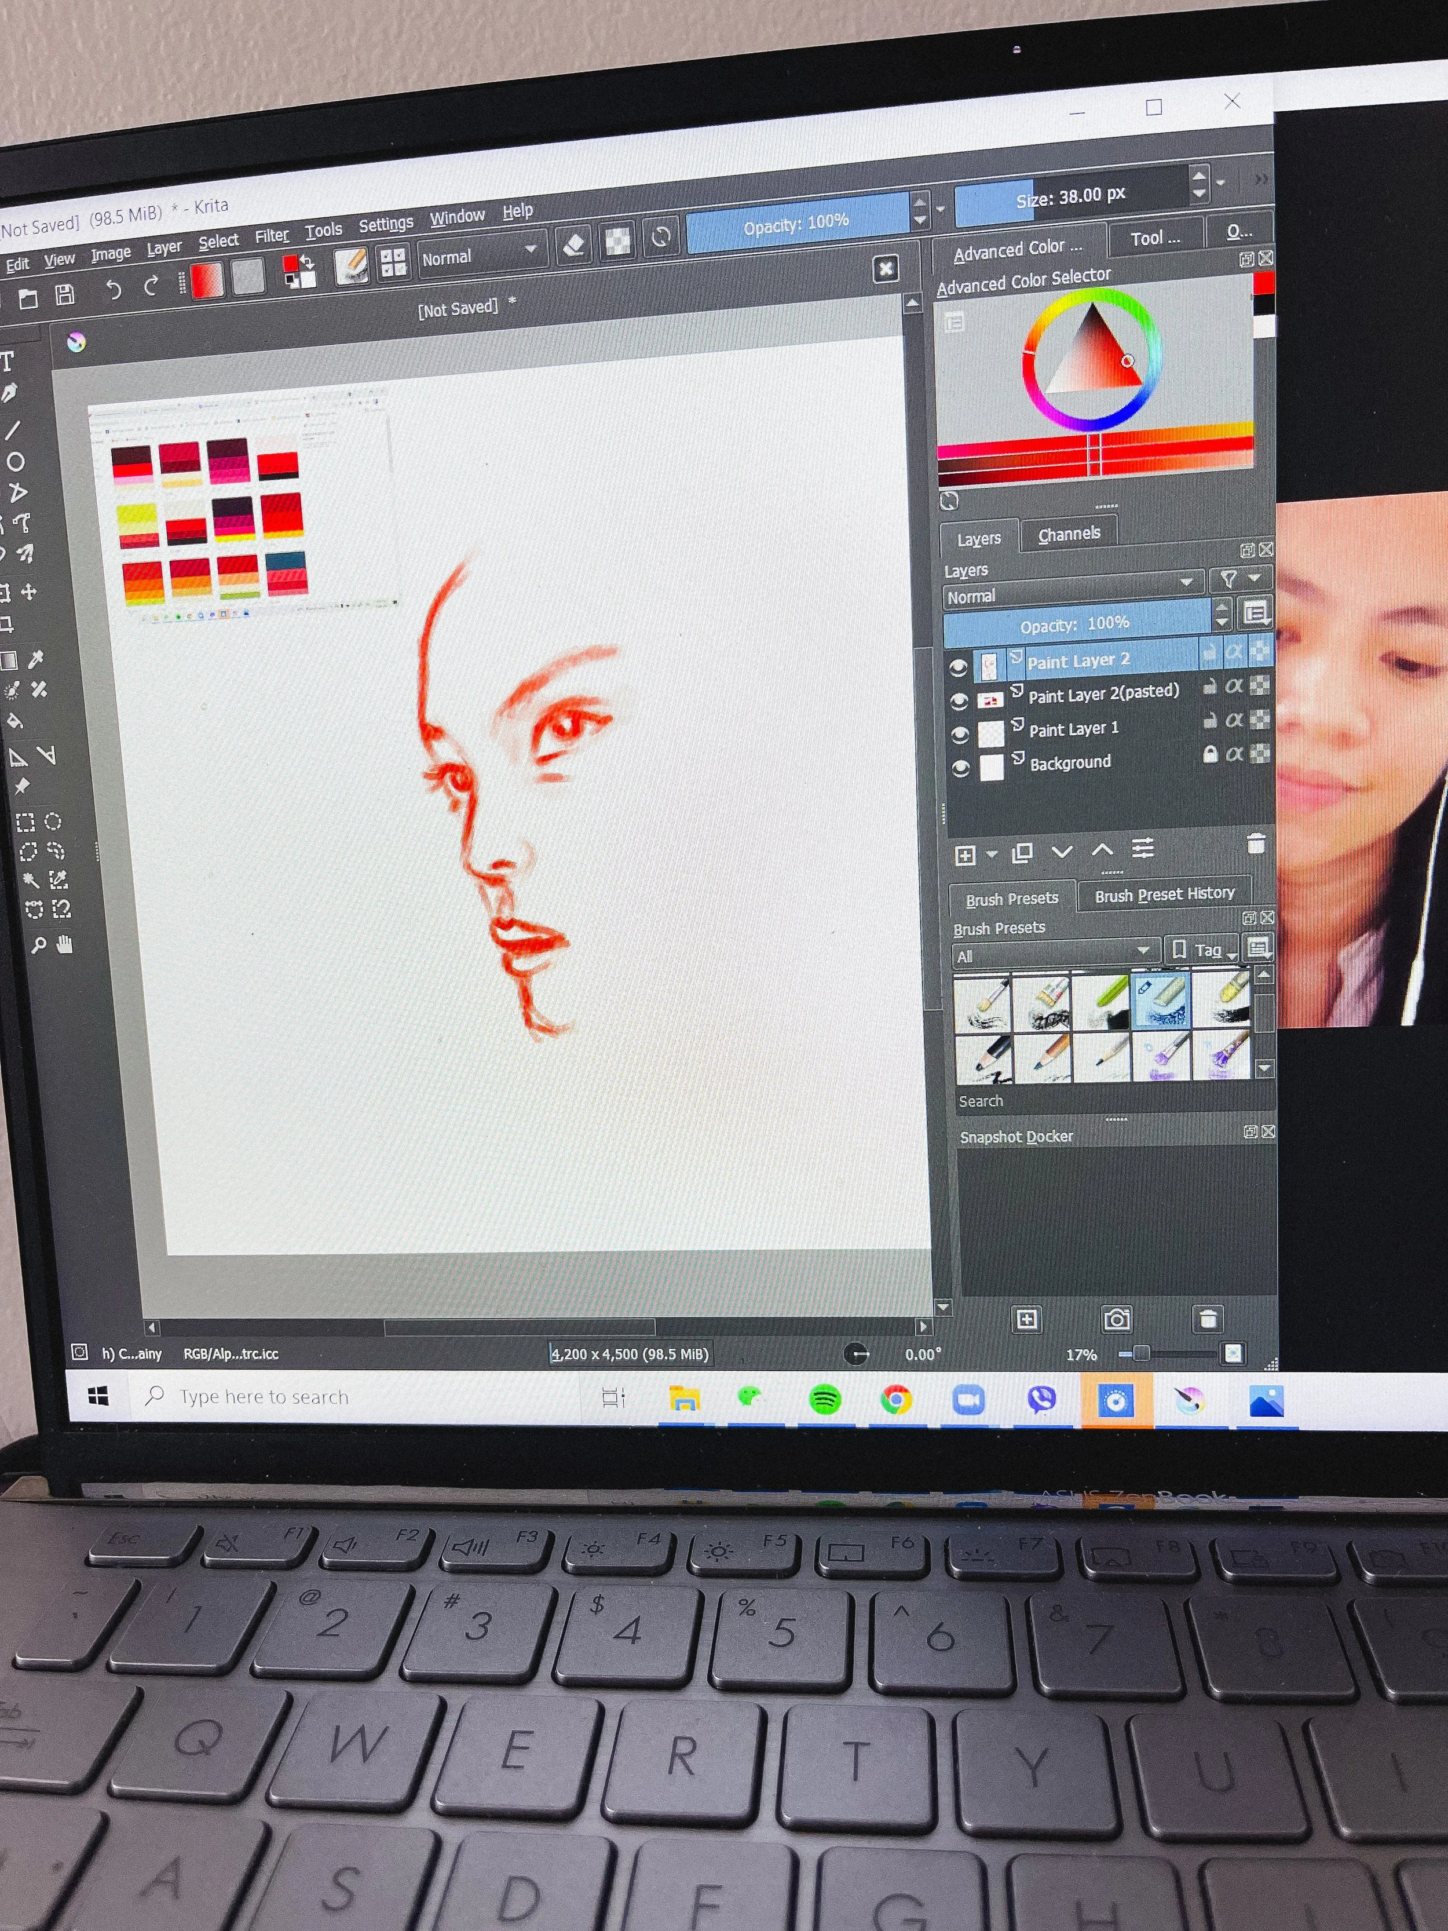Hide the Background layer

pyautogui.click(x=960, y=768)
